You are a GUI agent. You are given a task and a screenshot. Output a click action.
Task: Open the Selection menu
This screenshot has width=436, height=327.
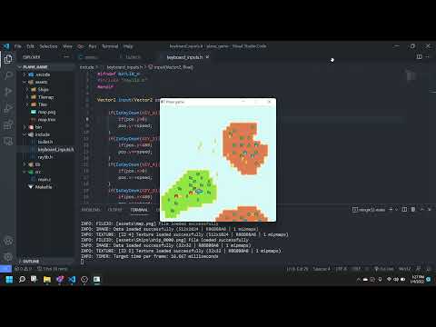coord(48,46)
